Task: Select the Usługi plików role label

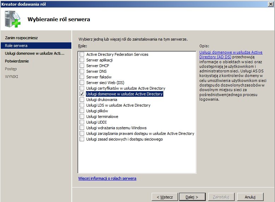Action: [97, 111]
